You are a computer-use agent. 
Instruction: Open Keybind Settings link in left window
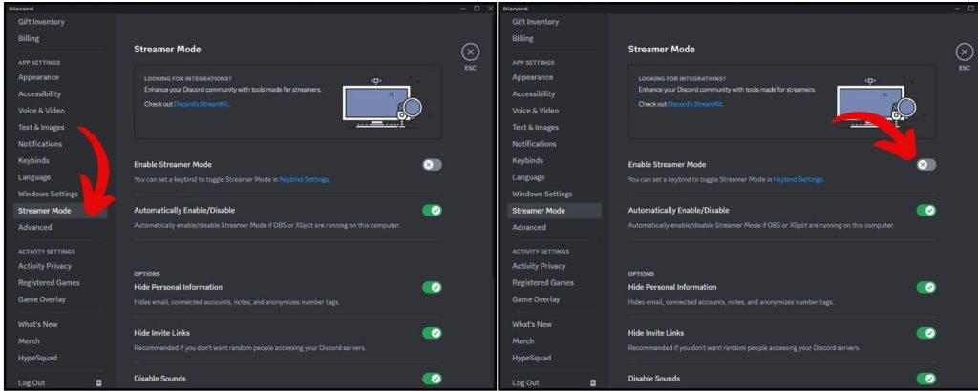304,179
